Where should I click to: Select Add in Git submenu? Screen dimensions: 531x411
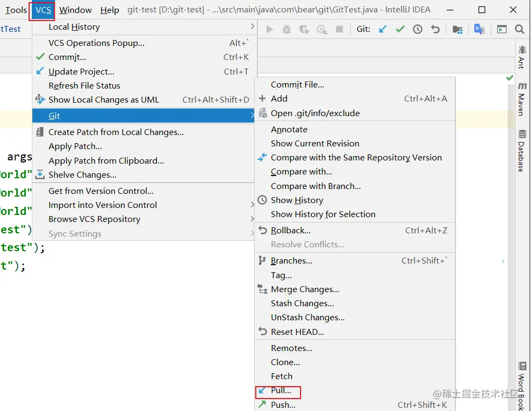click(355, 99)
